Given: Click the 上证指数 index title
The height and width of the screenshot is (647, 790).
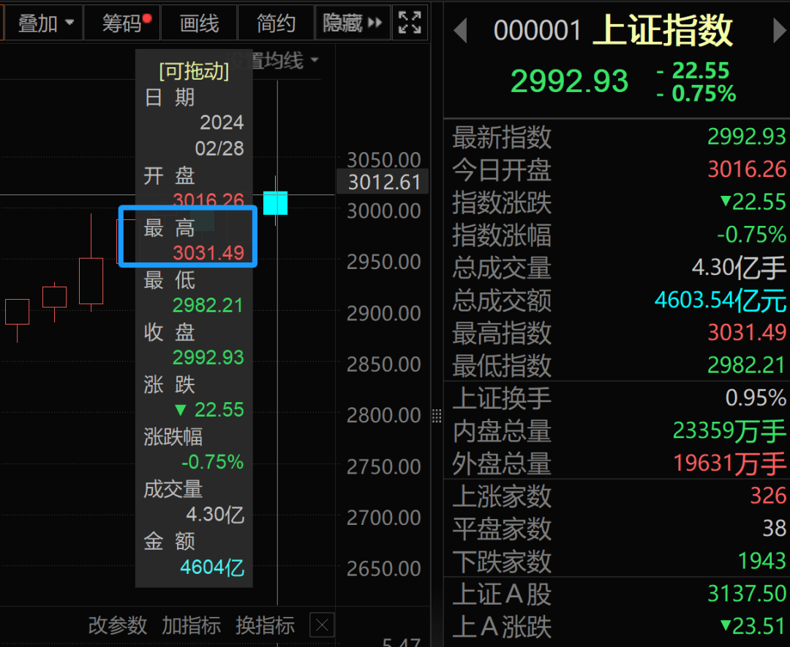Looking at the screenshot, I should (663, 31).
